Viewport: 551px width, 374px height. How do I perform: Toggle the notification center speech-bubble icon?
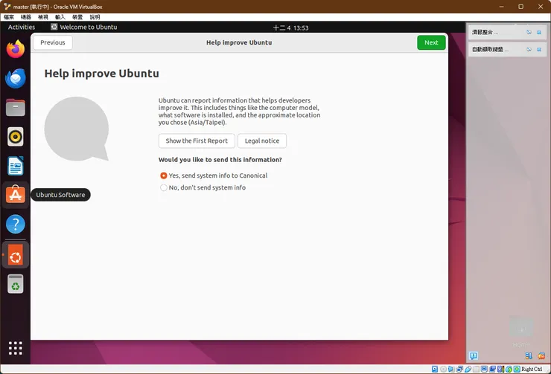pos(474,355)
